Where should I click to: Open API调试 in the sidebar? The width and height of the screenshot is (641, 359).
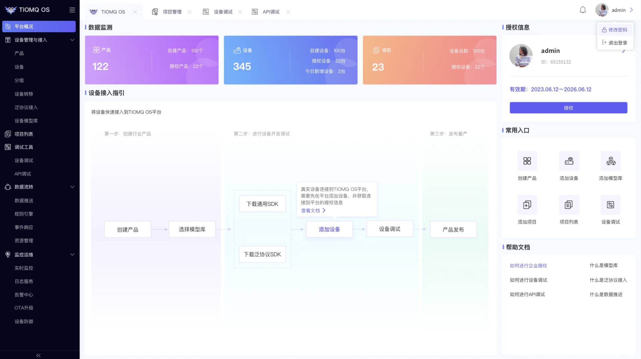pyautogui.click(x=23, y=174)
